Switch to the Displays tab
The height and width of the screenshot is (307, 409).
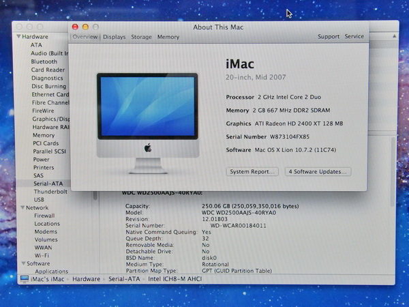pyautogui.click(x=114, y=37)
